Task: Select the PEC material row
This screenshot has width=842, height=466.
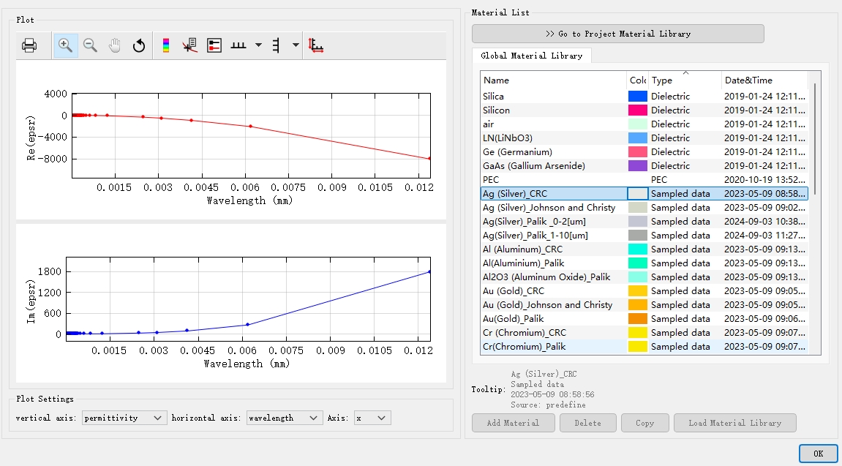Action: [x=644, y=180]
